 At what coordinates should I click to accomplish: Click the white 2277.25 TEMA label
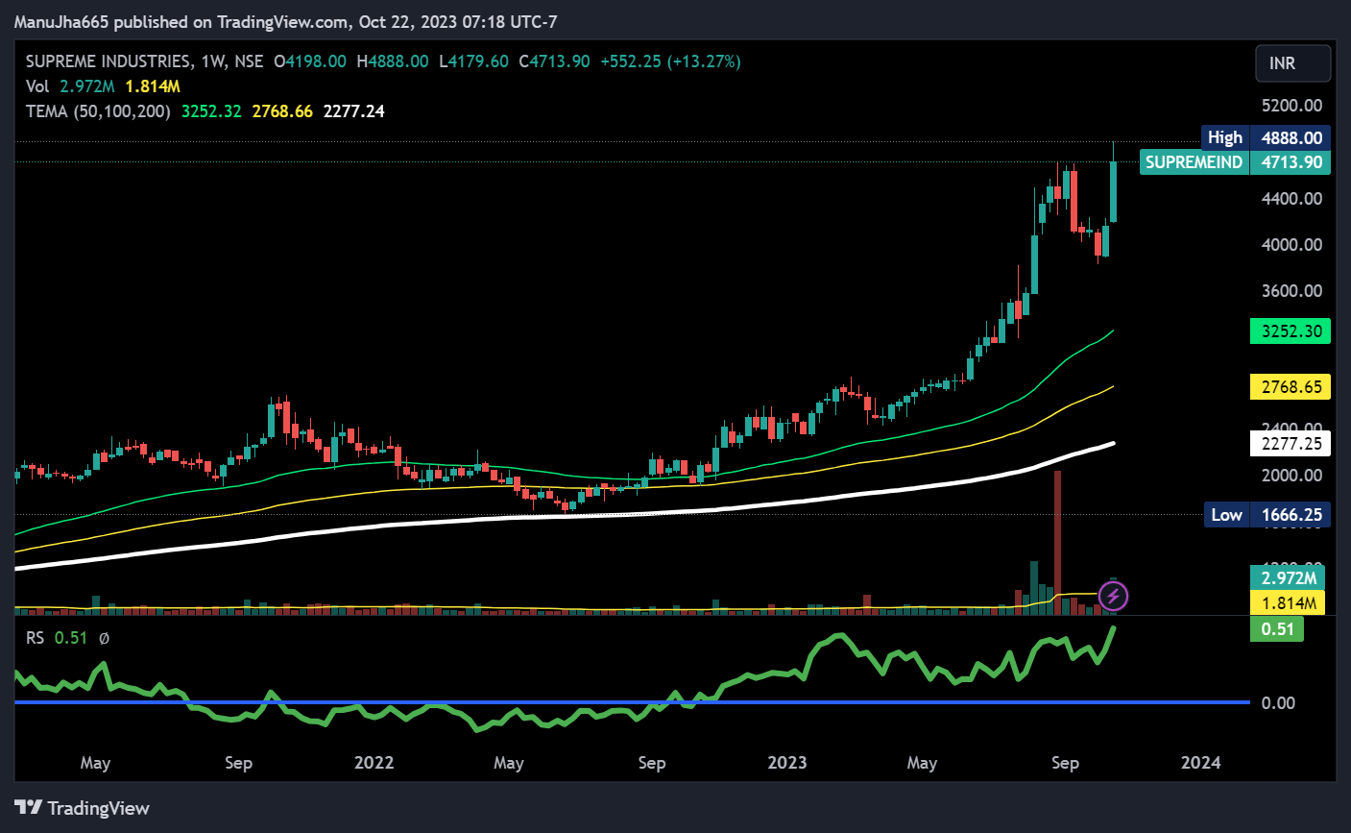click(x=1291, y=444)
